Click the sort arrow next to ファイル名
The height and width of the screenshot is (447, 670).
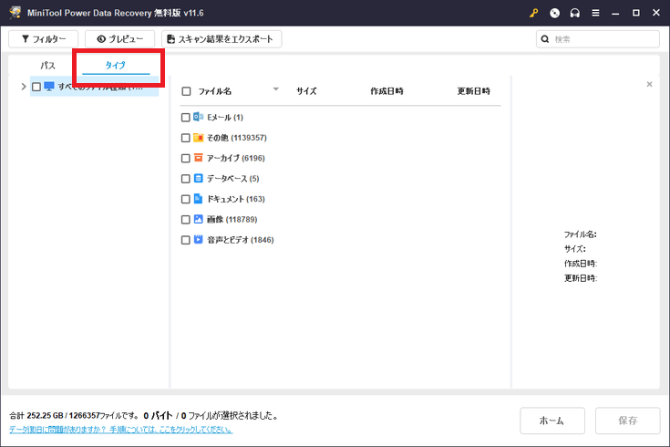pyautogui.click(x=275, y=90)
